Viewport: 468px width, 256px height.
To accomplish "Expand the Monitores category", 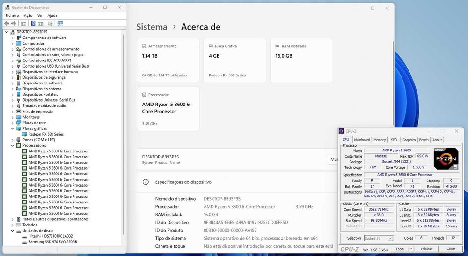I will point(12,118).
